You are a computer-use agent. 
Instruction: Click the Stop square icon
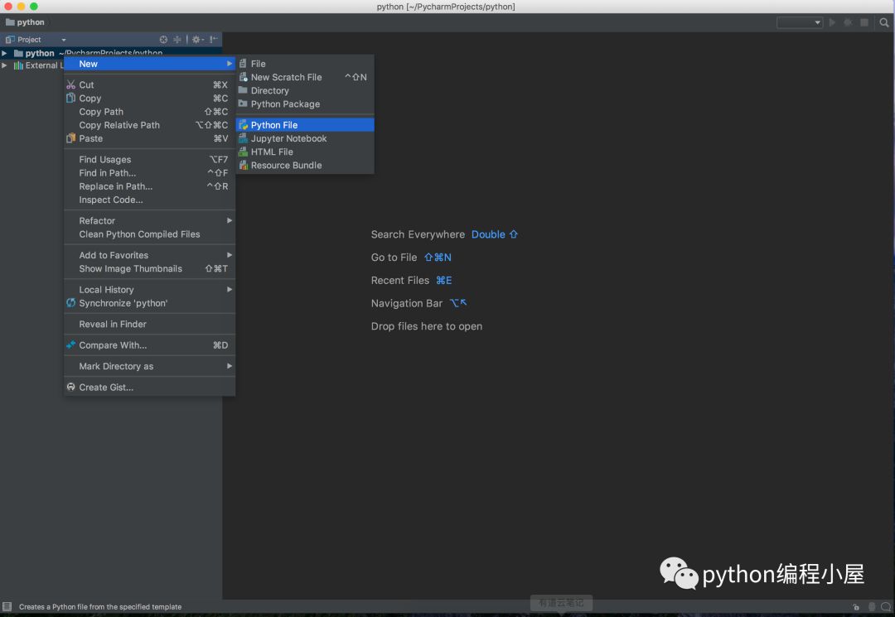coord(864,22)
